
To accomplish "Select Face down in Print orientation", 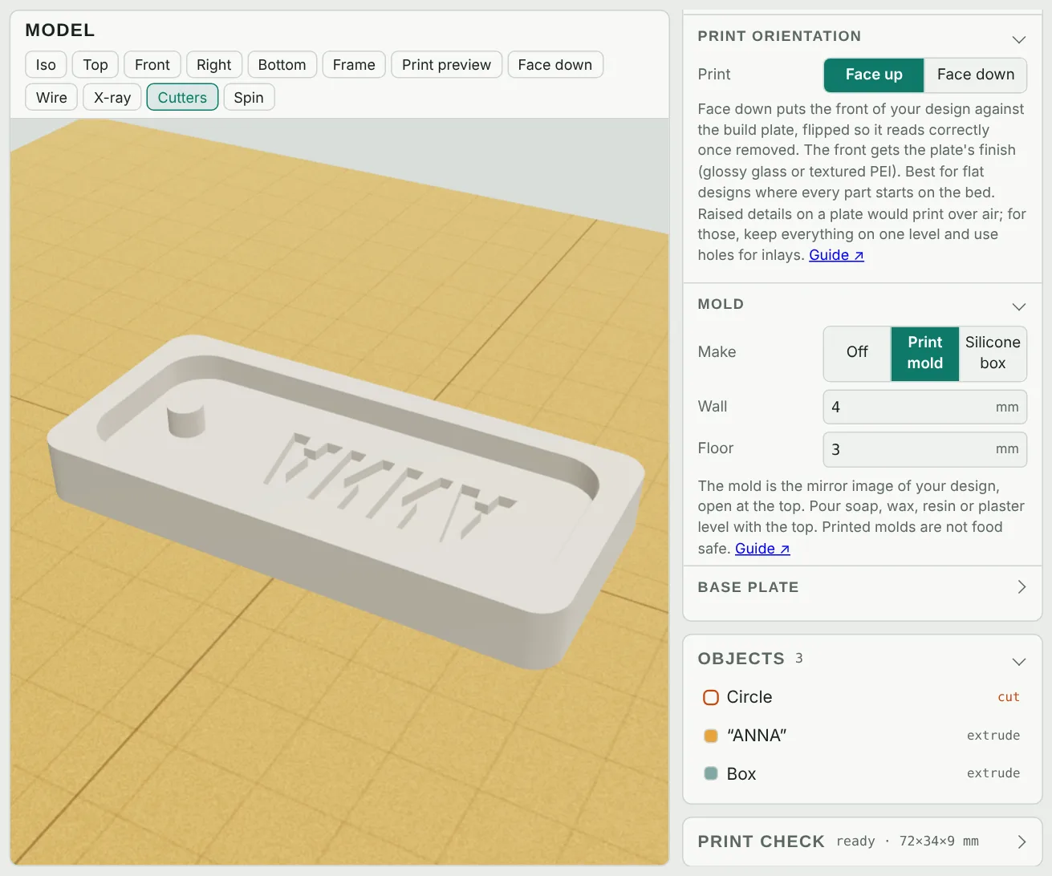I will click(976, 75).
